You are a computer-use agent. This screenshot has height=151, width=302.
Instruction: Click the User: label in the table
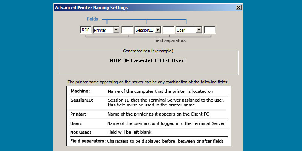(76, 123)
